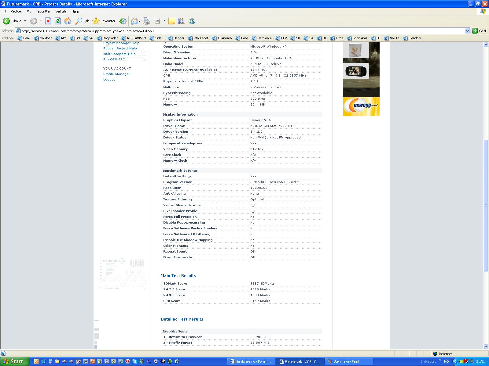
Task: Stop page loading with the red X icon
Action: [48, 21]
